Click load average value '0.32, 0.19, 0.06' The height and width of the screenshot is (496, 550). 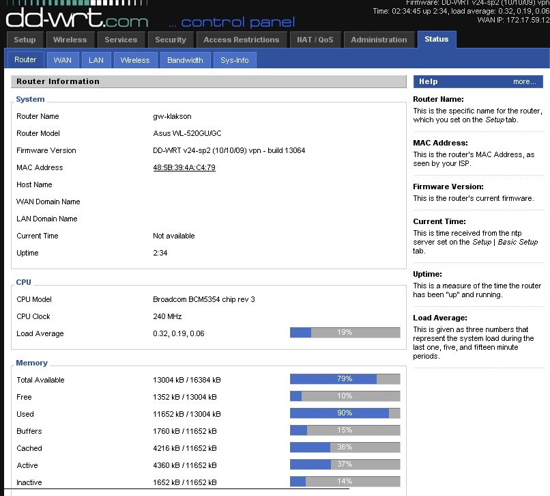179,333
